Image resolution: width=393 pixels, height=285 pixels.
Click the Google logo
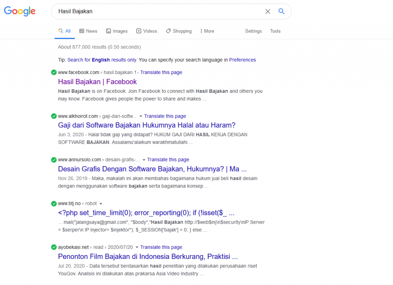(x=20, y=11)
